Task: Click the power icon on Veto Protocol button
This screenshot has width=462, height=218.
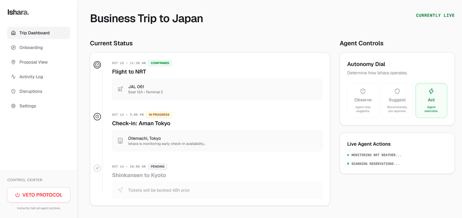Action: pos(17,195)
